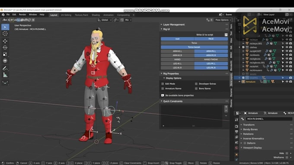Open the File menu
The width and height of the screenshot is (294, 165).
pos(8,15)
